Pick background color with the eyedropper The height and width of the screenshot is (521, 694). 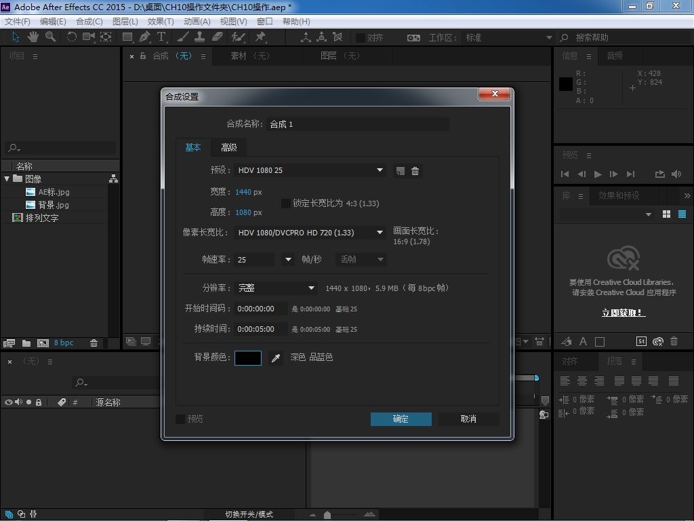(x=275, y=358)
